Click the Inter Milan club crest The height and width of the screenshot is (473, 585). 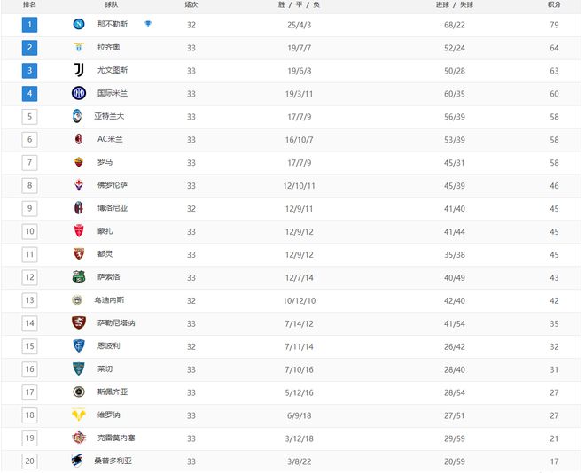click(78, 94)
